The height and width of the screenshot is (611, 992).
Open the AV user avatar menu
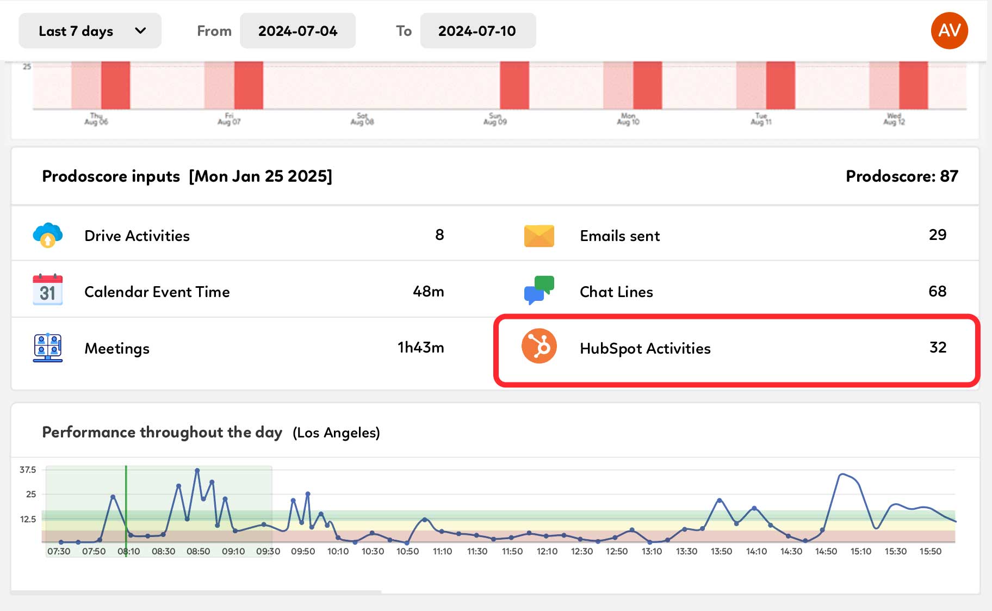949,30
